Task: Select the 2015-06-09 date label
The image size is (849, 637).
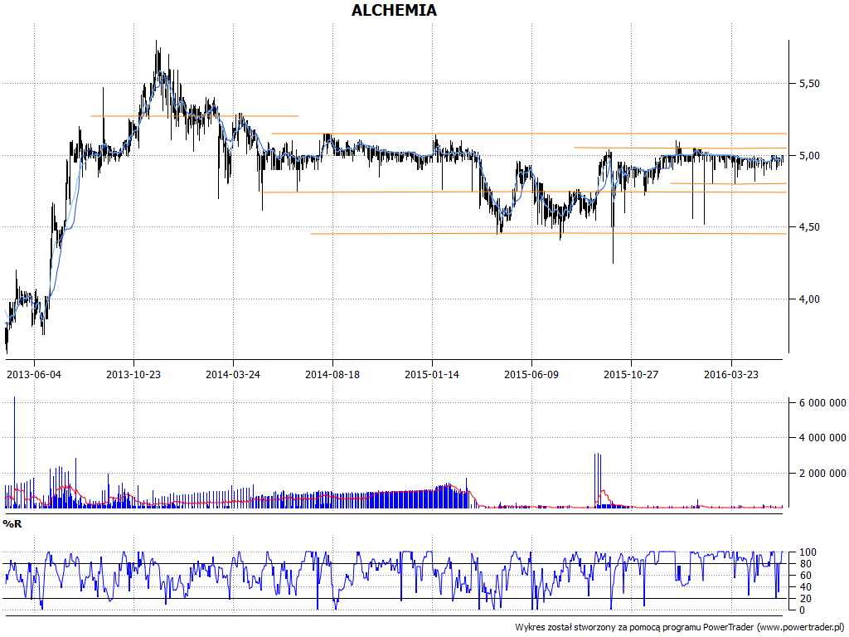Action: coord(531,374)
